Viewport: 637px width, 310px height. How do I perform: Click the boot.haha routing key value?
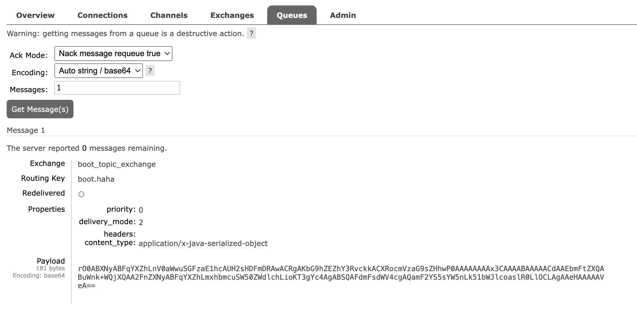pyautogui.click(x=96, y=179)
